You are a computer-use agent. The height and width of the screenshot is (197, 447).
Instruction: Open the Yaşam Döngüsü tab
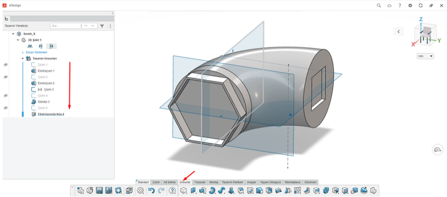(x=271, y=182)
